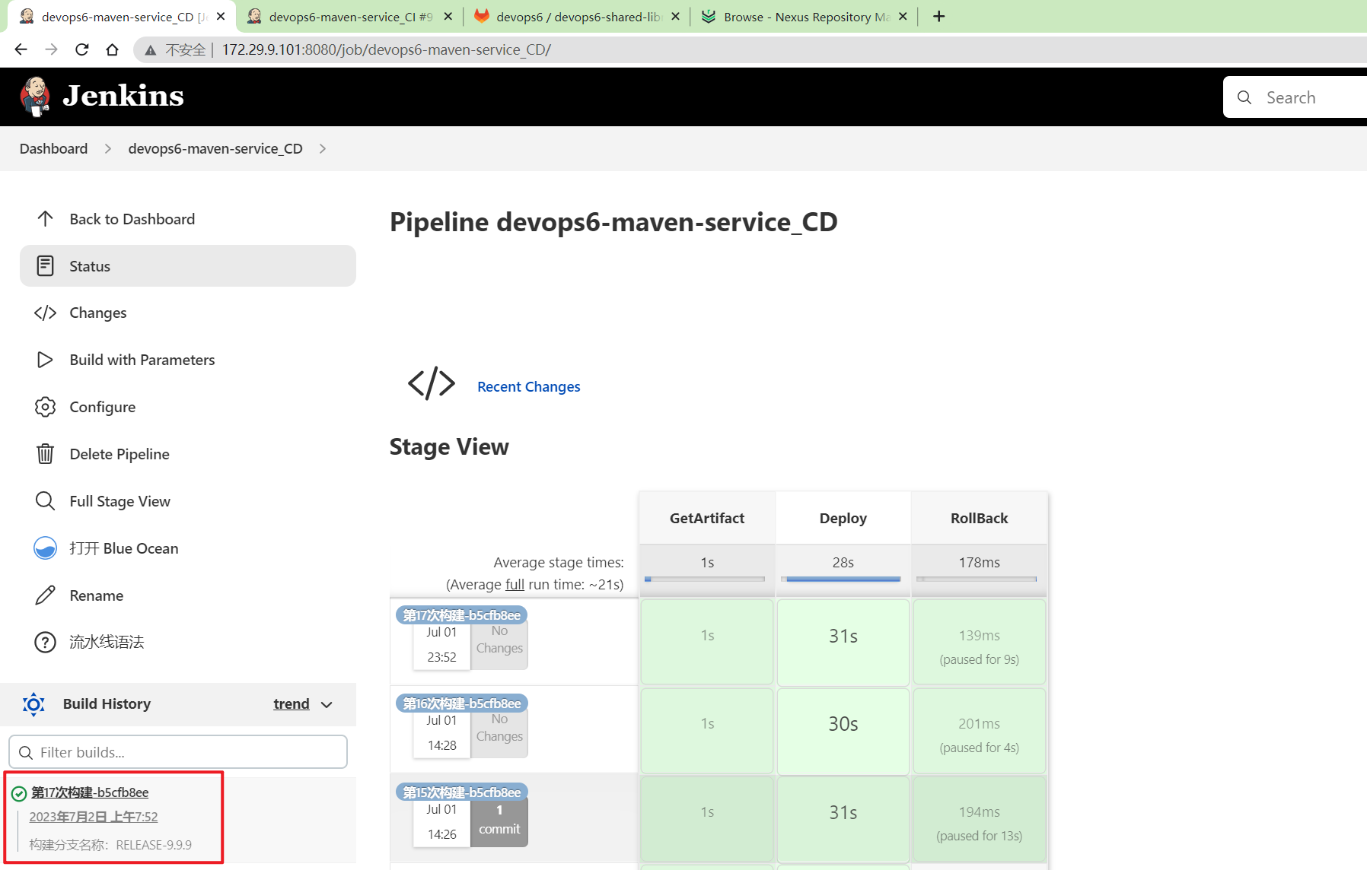Viewport: 1367px width, 870px height.
Task: Click the 30s Deploy cell of build 16
Action: click(x=843, y=730)
